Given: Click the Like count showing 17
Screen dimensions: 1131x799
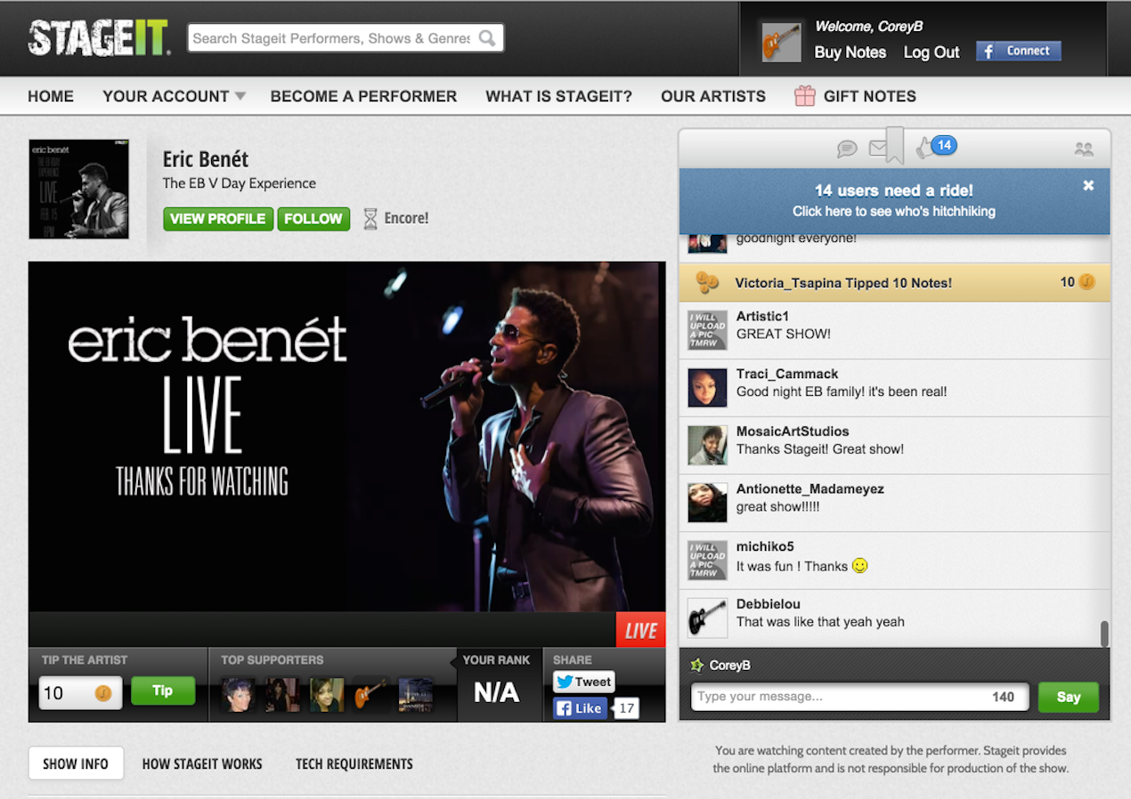Looking at the screenshot, I should pyautogui.click(x=627, y=708).
